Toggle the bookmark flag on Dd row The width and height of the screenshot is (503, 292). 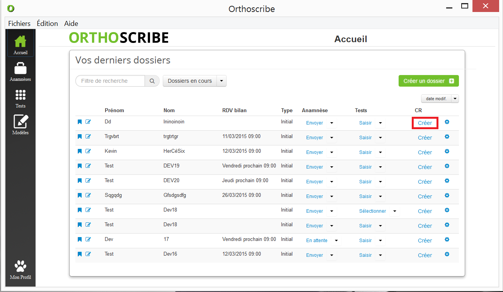[x=80, y=122]
